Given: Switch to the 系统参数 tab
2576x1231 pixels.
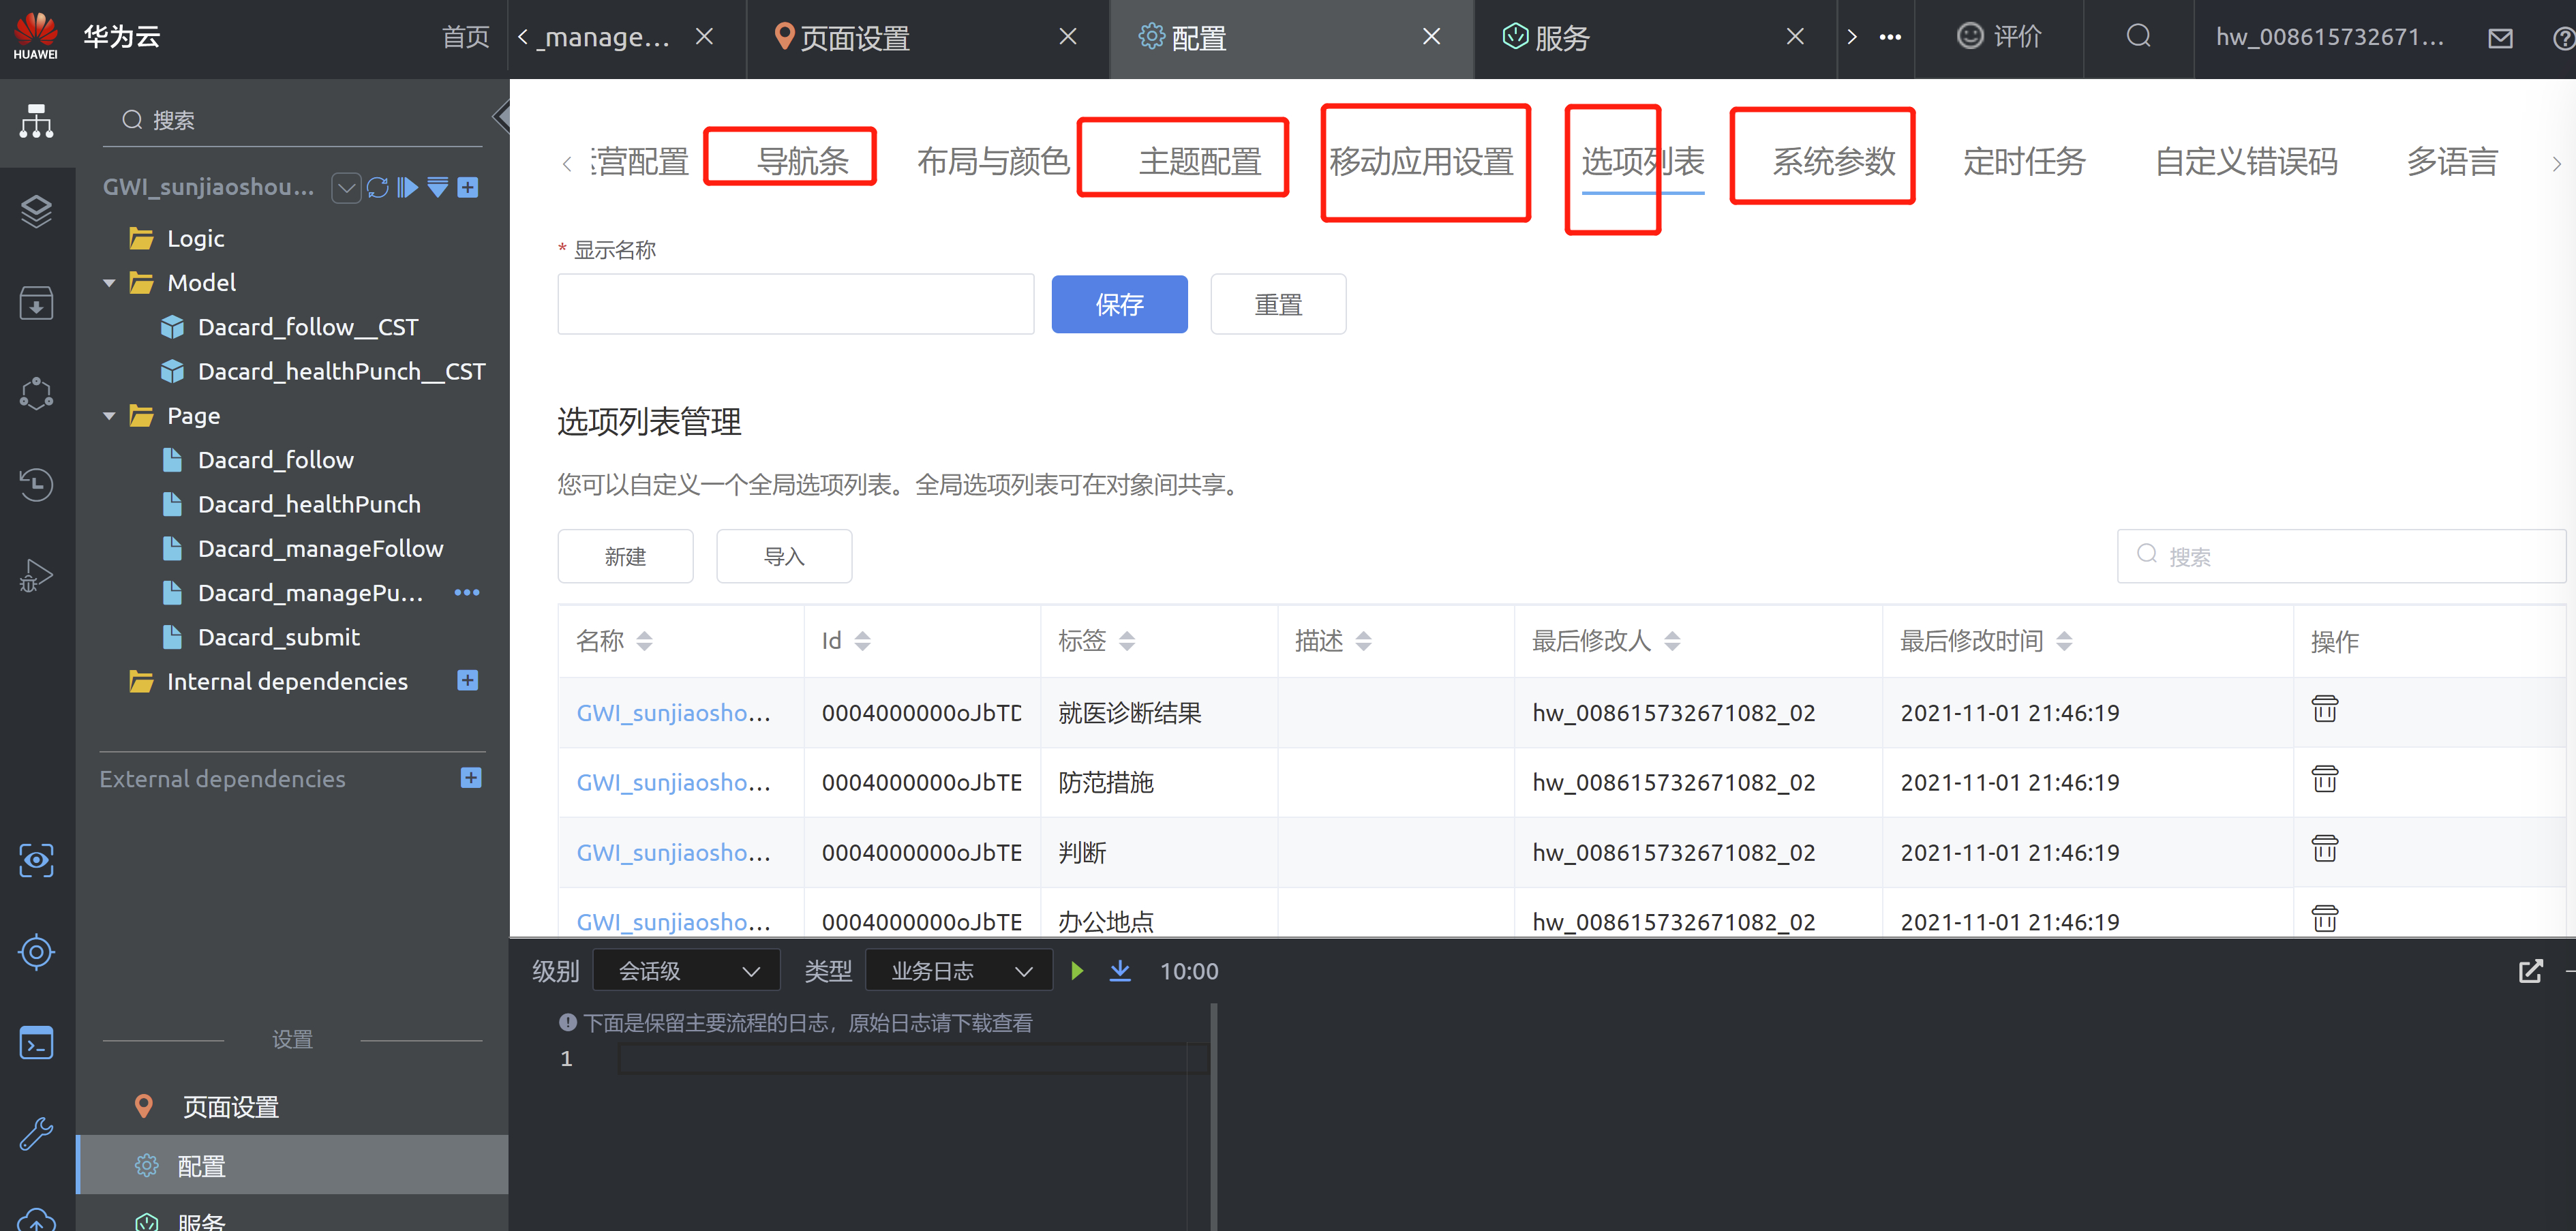Looking at the screenshot, I should (x=1833, y=161).
